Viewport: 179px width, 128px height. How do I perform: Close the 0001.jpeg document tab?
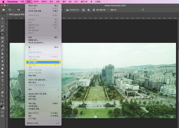(x=7, y=15)
